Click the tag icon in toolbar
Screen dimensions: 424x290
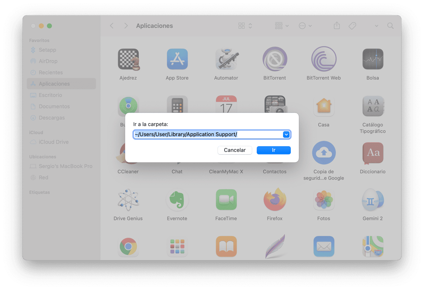tap(353, 26)
